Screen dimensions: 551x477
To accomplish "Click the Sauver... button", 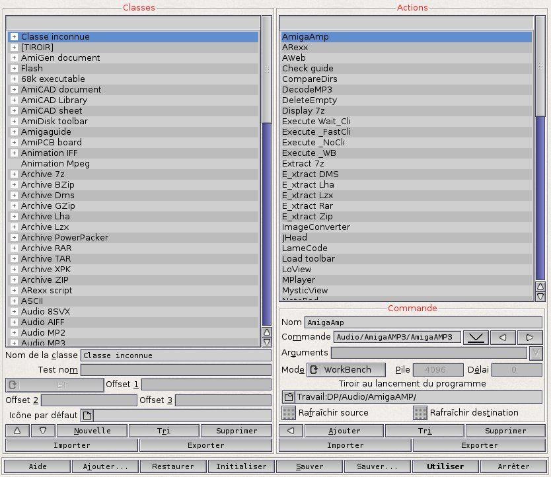I will point(377,466).
